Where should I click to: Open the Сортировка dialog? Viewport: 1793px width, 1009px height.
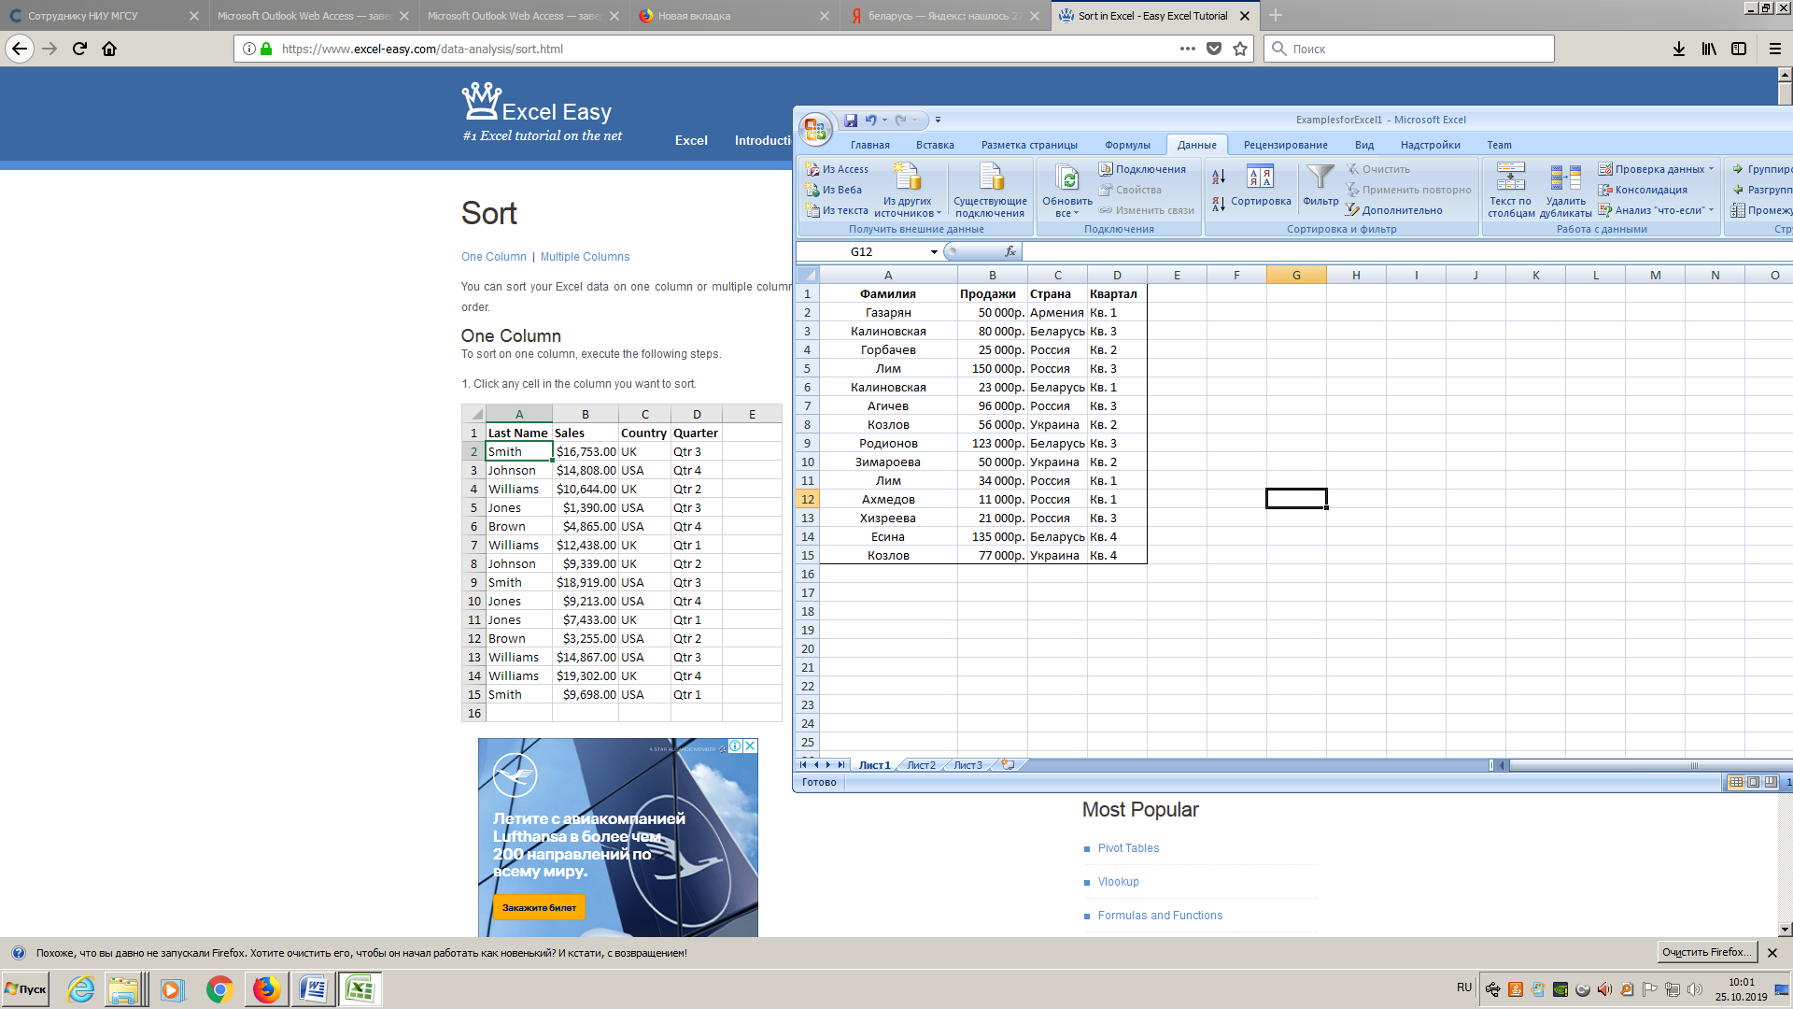1261,186
